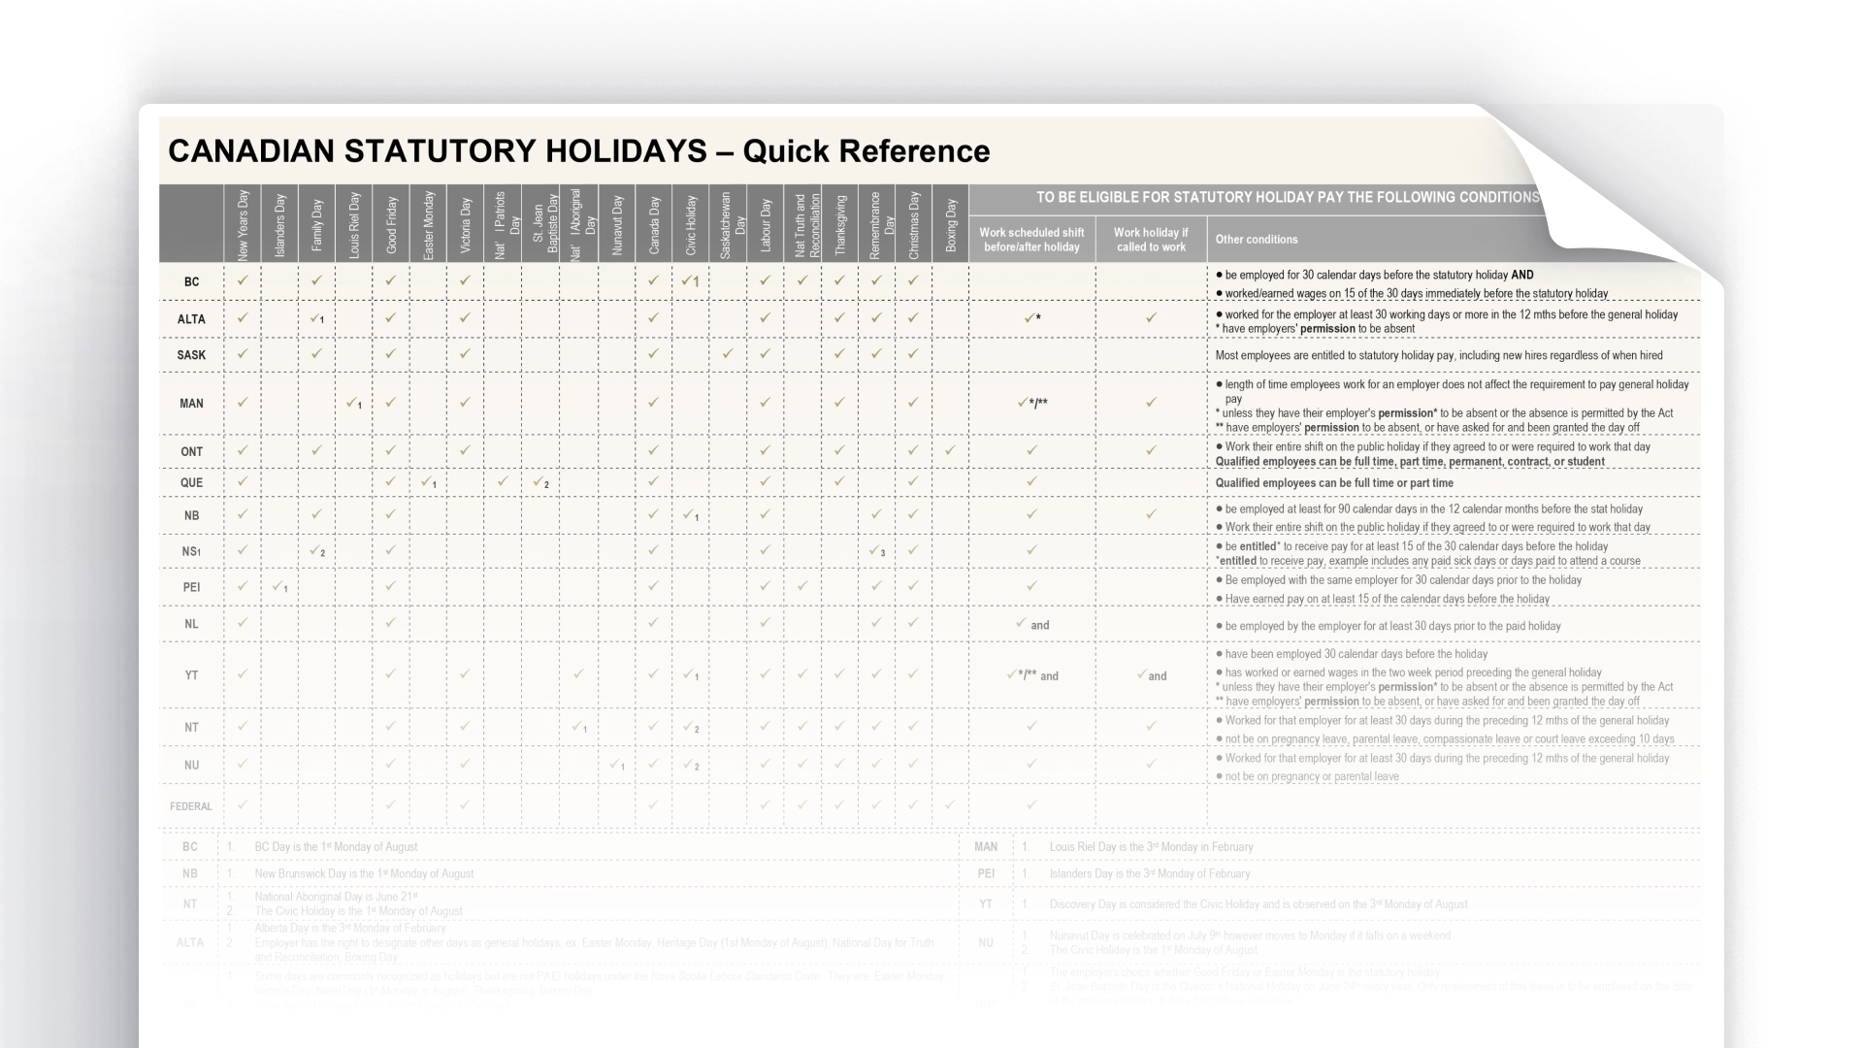This screenshot has height=1048, width=1863.
Task: Click NU row's Nunavut Day checkmark
Action: click(617, 765)
